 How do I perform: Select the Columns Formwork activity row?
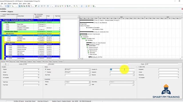coord(33,48)
